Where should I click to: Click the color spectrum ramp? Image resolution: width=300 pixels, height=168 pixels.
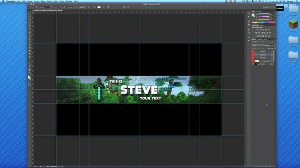point(263,23)
